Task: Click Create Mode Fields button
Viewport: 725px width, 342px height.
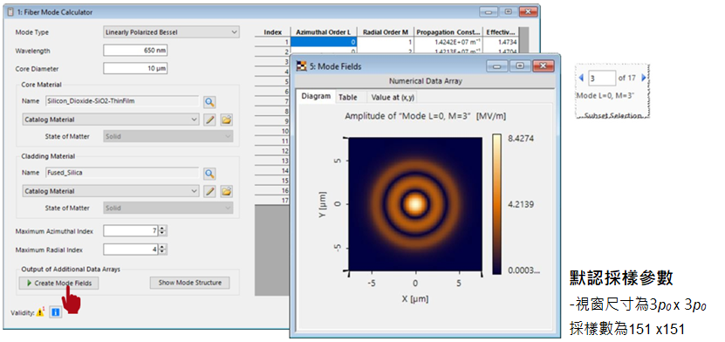Action: point(58,283)
